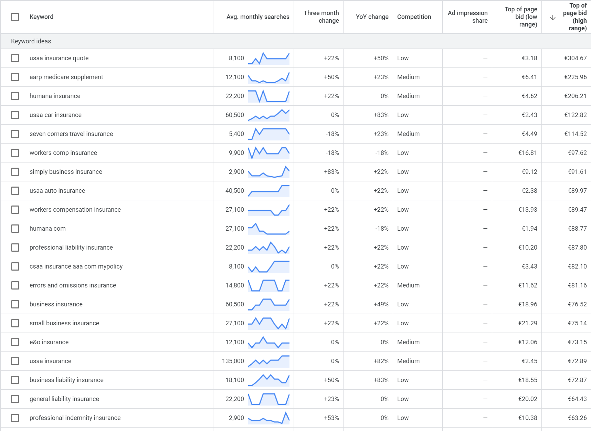This screenshot has height=431, width=591.
Task: Tick the usaa car insurance checkbox
Action: (15, 115)
